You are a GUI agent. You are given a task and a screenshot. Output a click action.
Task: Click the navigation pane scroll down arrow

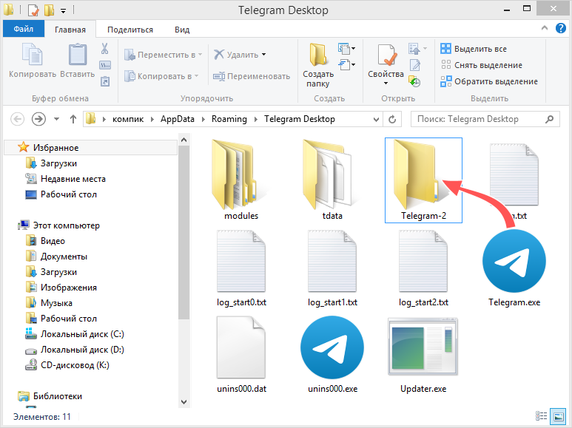[x=184, y=401]
